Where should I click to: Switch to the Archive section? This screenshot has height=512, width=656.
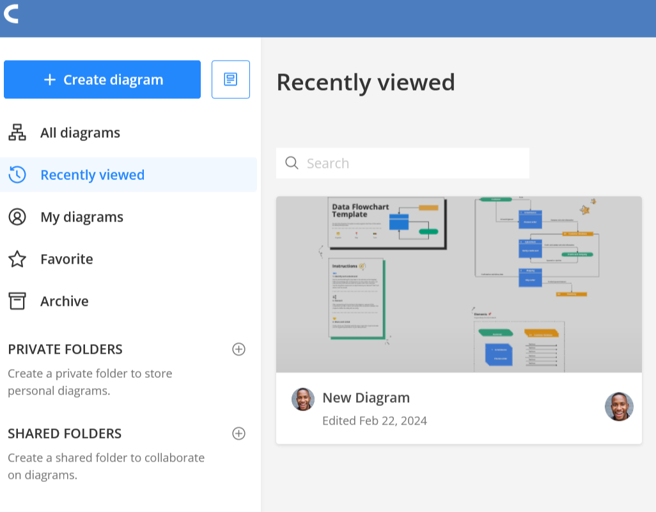[64, 301]
